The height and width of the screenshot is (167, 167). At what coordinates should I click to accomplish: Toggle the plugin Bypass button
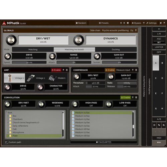coord(136,23)
